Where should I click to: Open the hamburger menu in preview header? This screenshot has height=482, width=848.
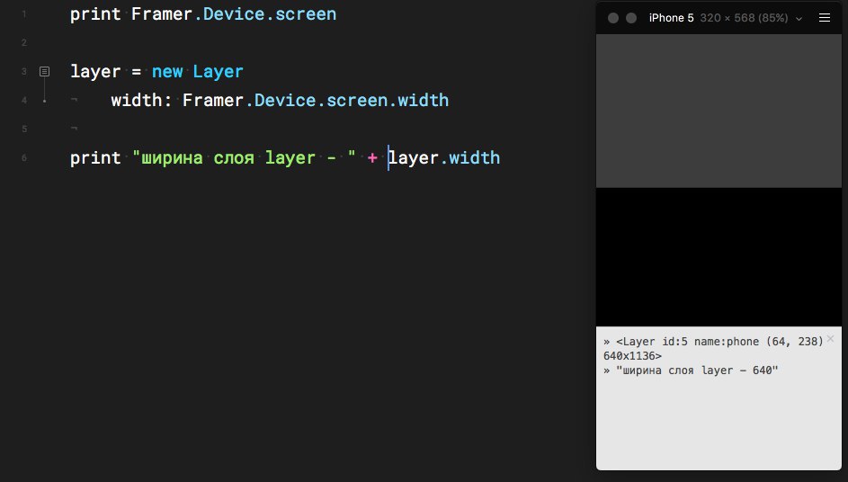(x=825, y=18)
